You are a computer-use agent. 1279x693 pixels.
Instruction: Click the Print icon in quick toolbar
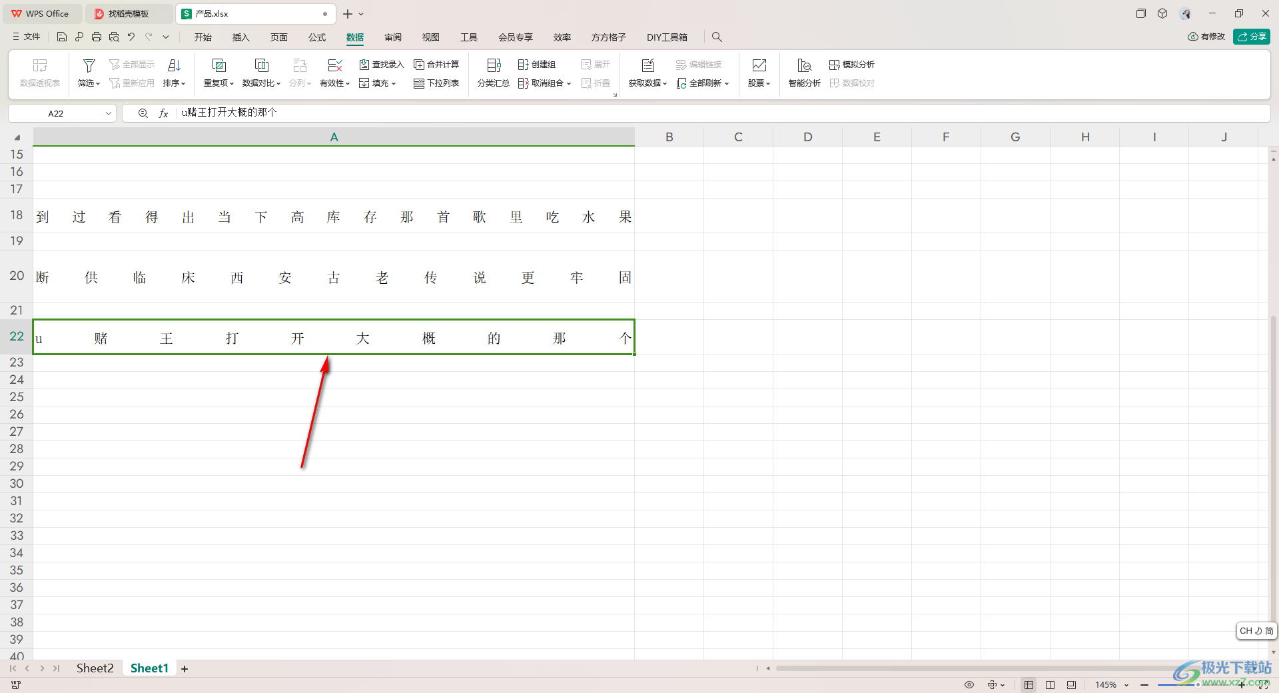(x=97, y=37)
